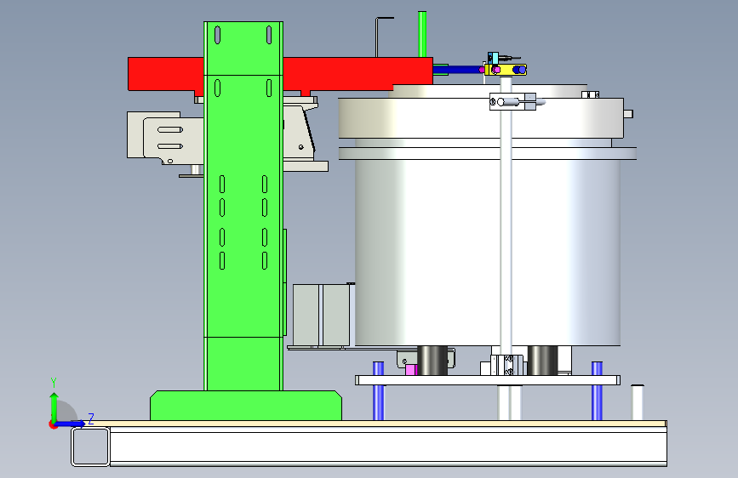The width and height of the screenshot is (738, 478).
Task: Select the left blue support pillar
Action: click(x=379, y=390)
